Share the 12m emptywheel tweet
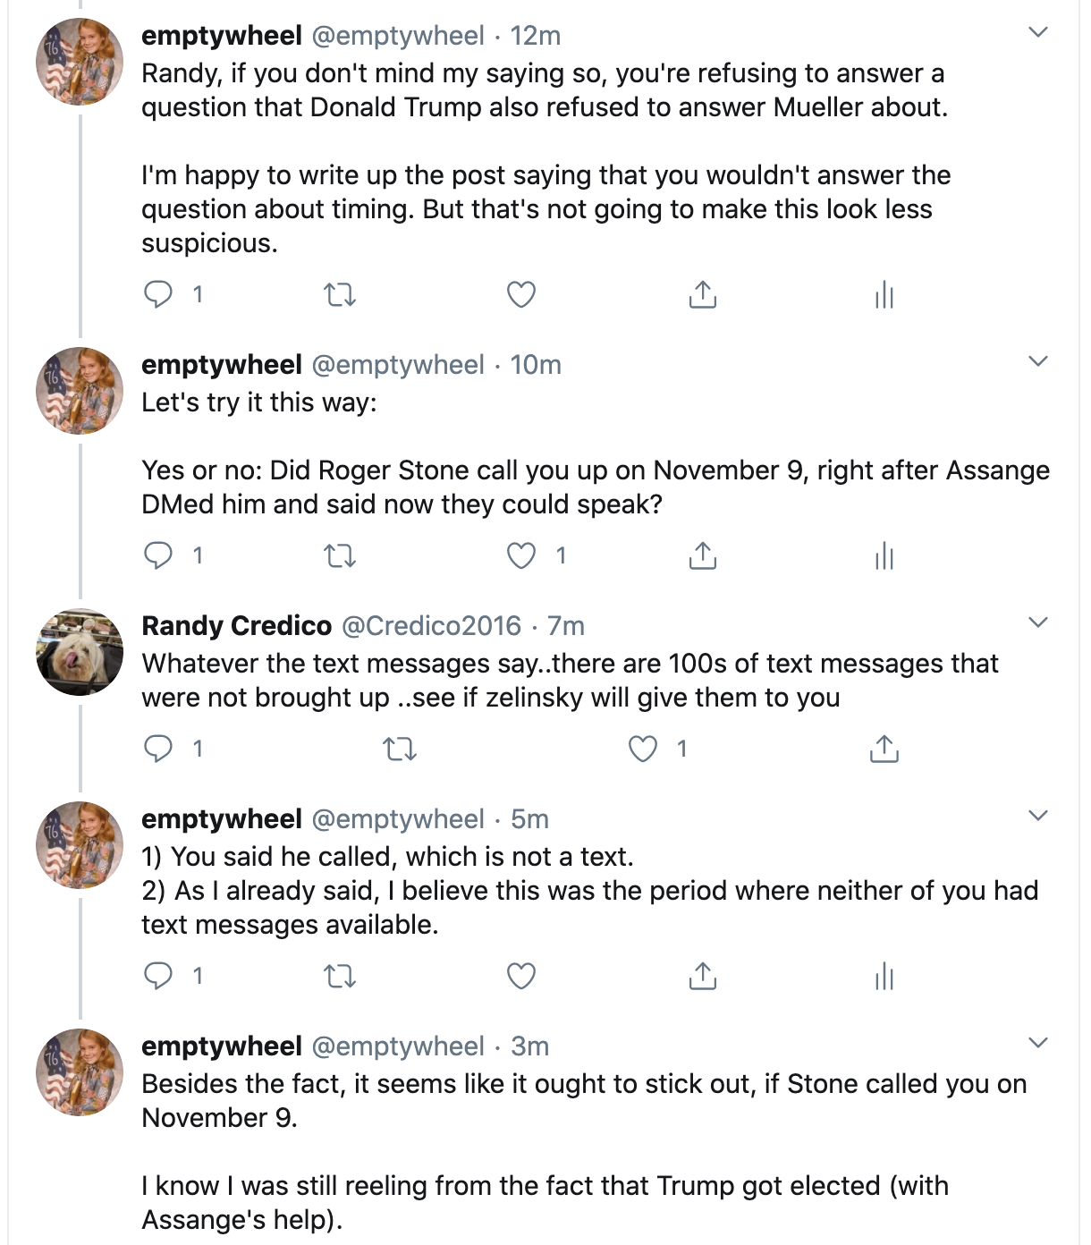Image resolution: width=1091 pixels, height=1245 pixels. [703, 294]
